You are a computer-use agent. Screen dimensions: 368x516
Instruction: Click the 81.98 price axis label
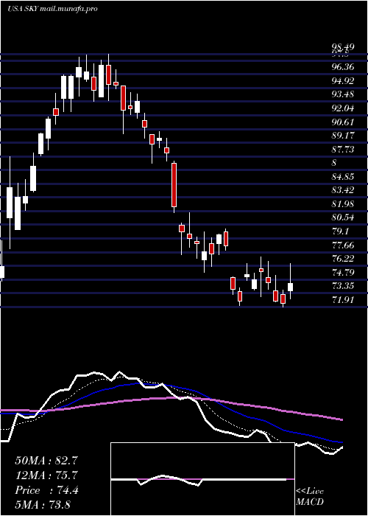[343, 203]
